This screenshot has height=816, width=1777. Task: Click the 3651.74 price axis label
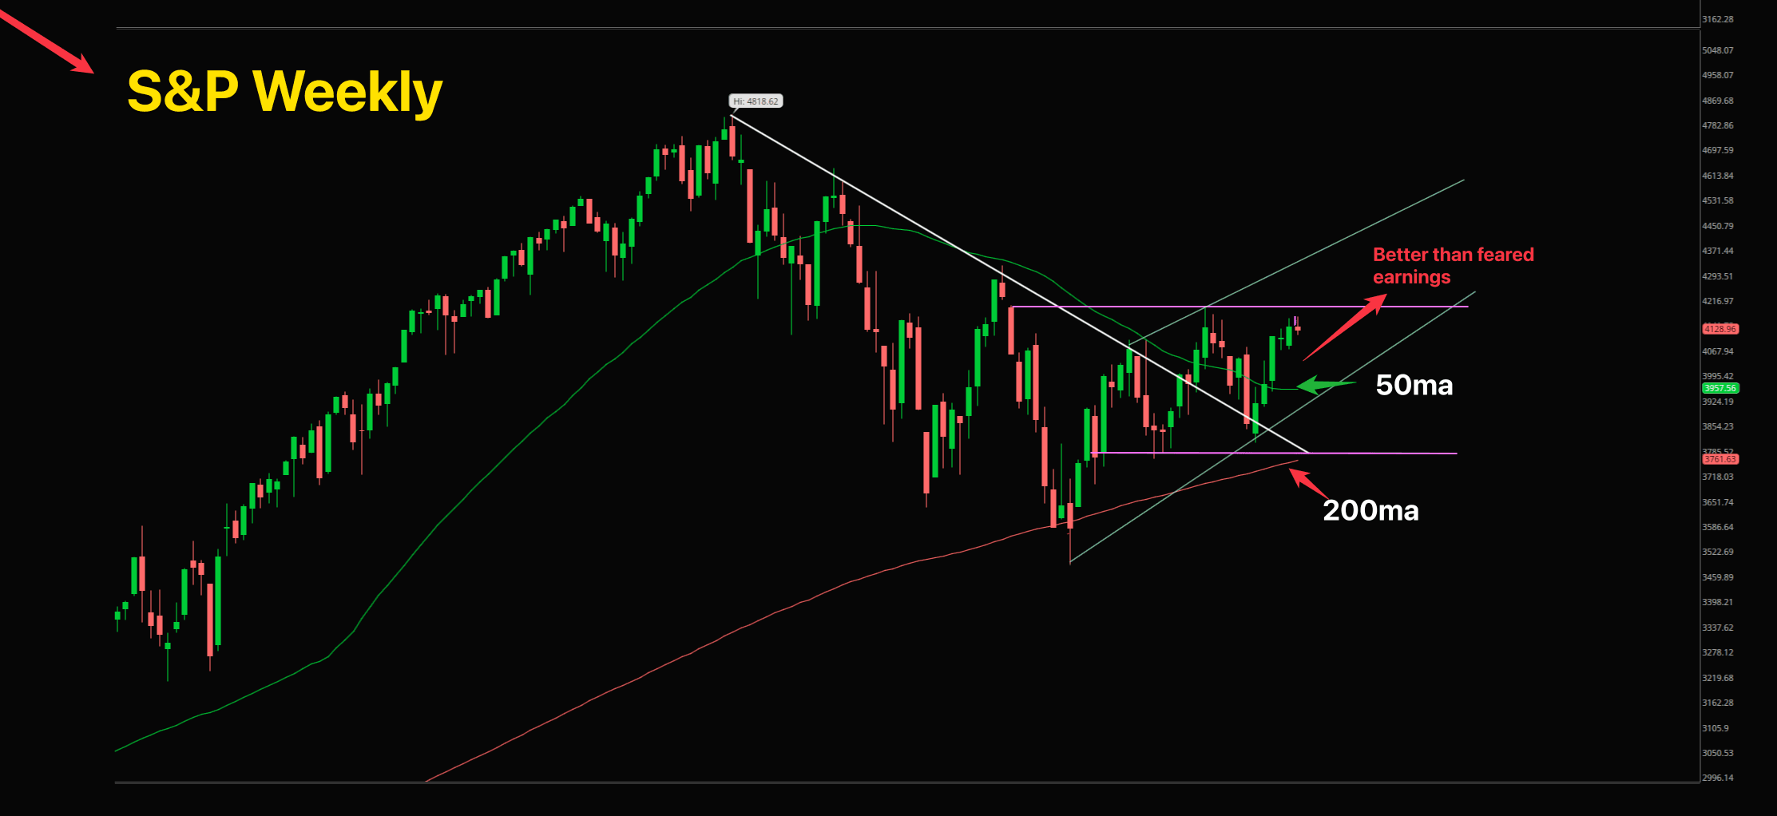pyautogui.click(x=1718, y=502)
